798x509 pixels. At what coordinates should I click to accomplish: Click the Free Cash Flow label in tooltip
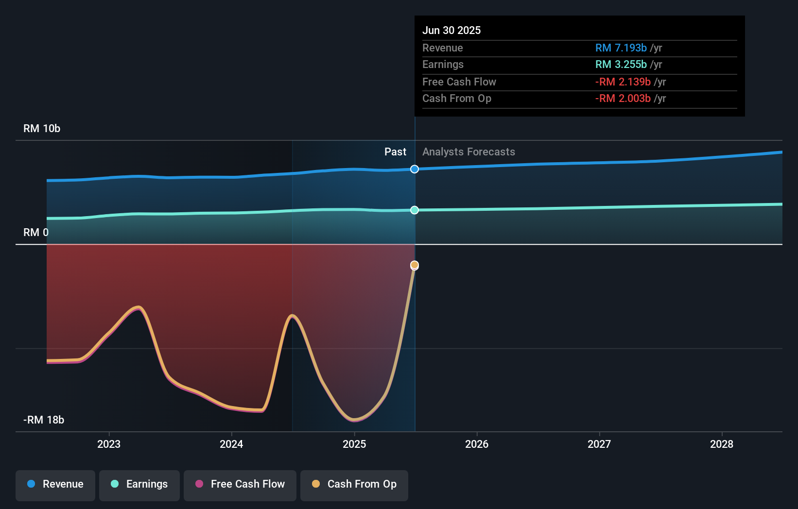point(459,82)
